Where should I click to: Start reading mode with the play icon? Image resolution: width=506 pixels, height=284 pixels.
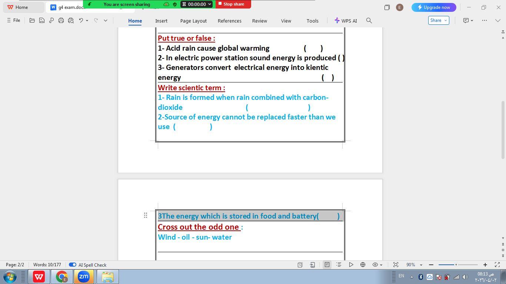(x=351, y=265)
